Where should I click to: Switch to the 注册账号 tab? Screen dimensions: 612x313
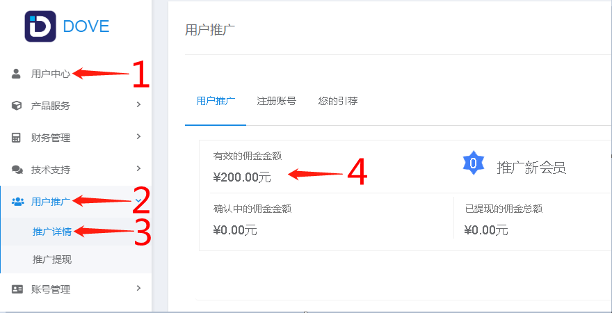pyautogui.click(x=276, y=101)
